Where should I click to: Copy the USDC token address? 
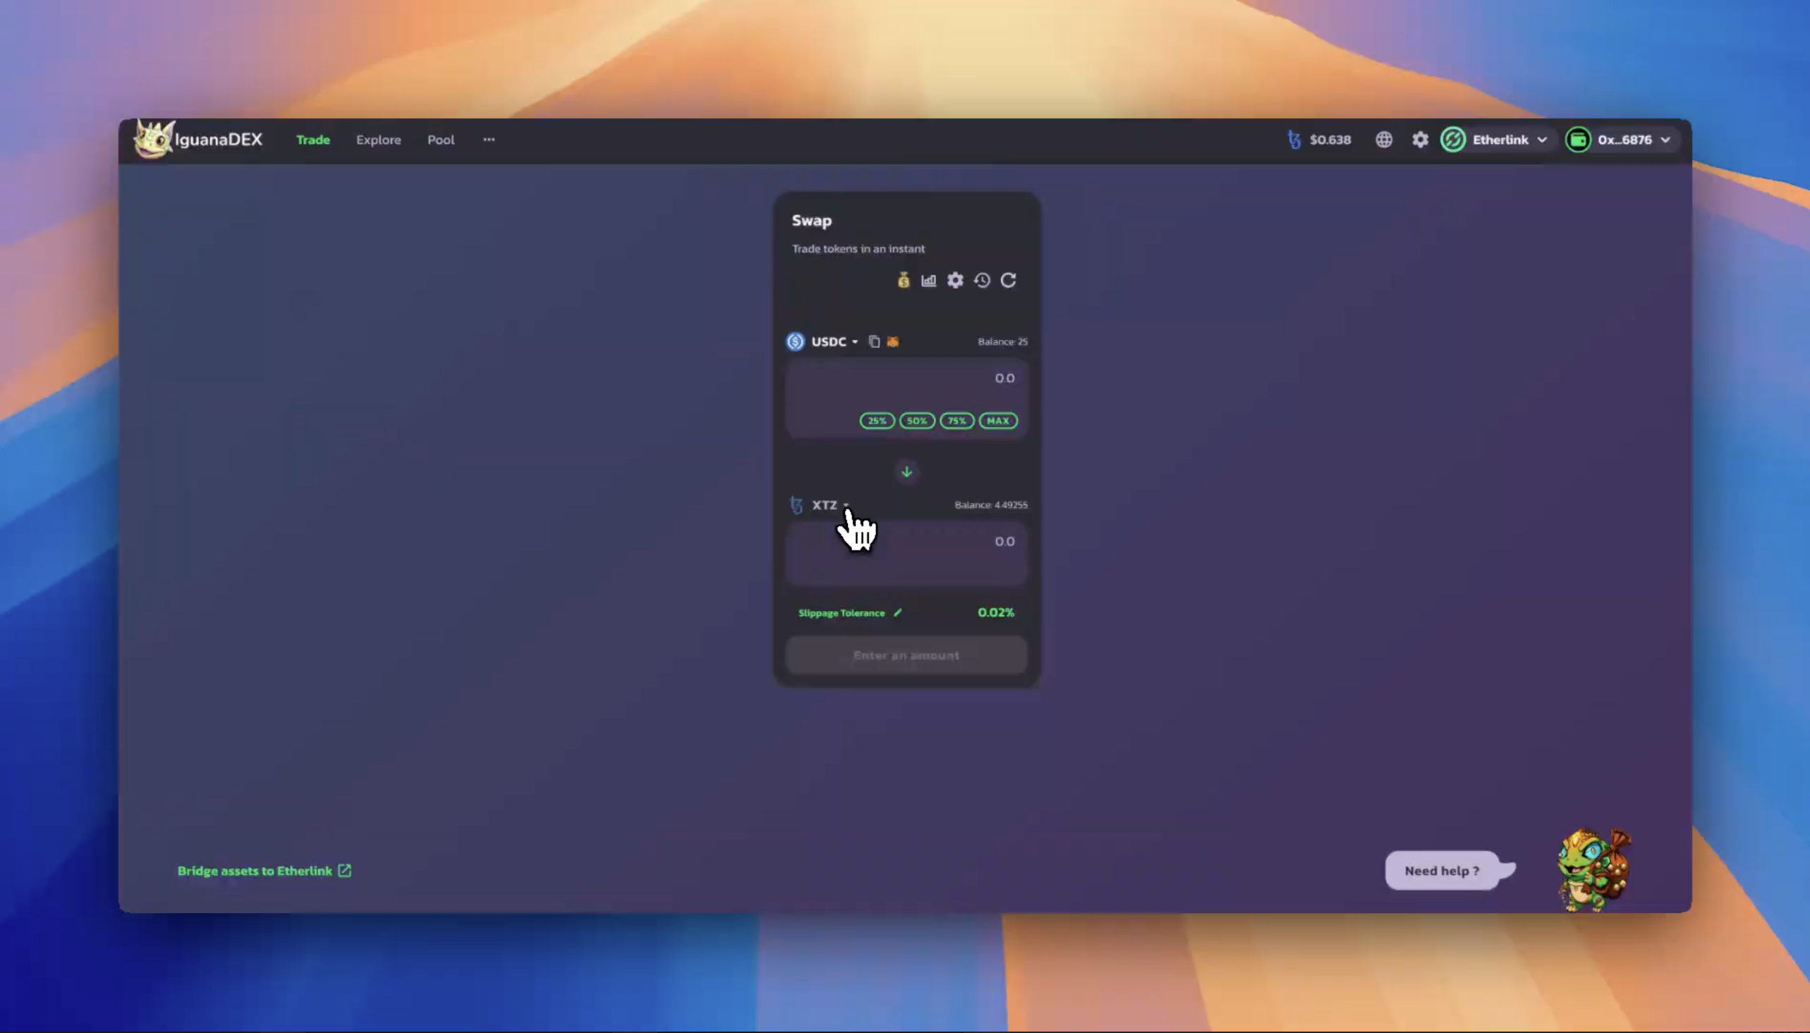[874, 342]
